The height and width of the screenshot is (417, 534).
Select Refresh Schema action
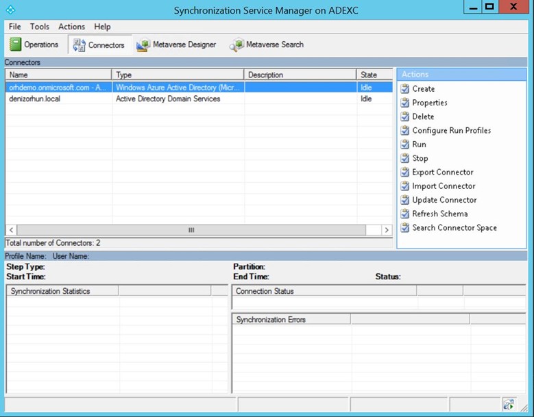point(440,214)
